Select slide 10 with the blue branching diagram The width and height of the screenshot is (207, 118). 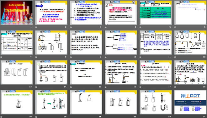pyautogui.click(x=121, y=42)
